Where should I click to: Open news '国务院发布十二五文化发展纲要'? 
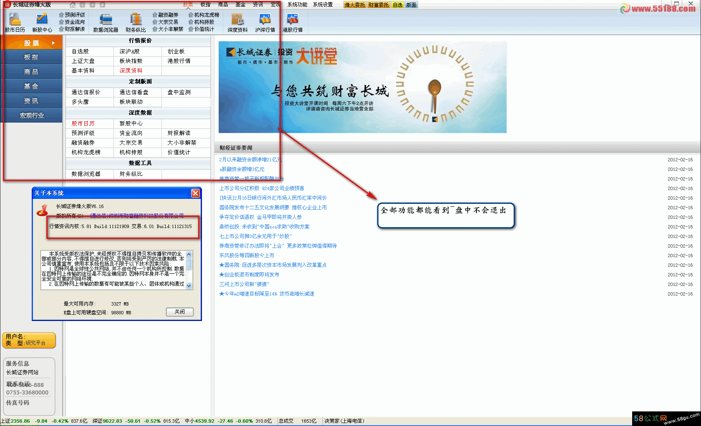[x=273, y=208]
